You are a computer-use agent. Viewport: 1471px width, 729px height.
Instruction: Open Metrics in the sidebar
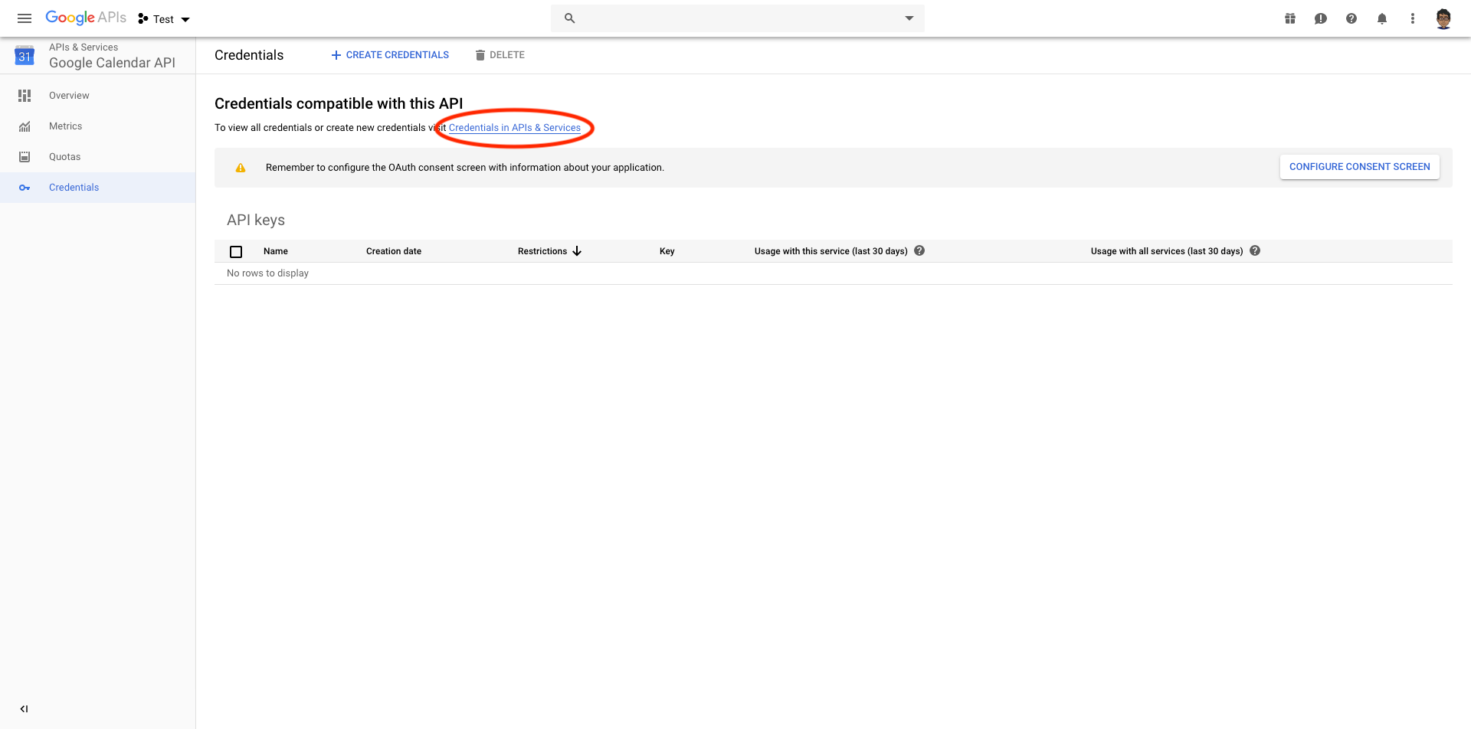point(65,126)
